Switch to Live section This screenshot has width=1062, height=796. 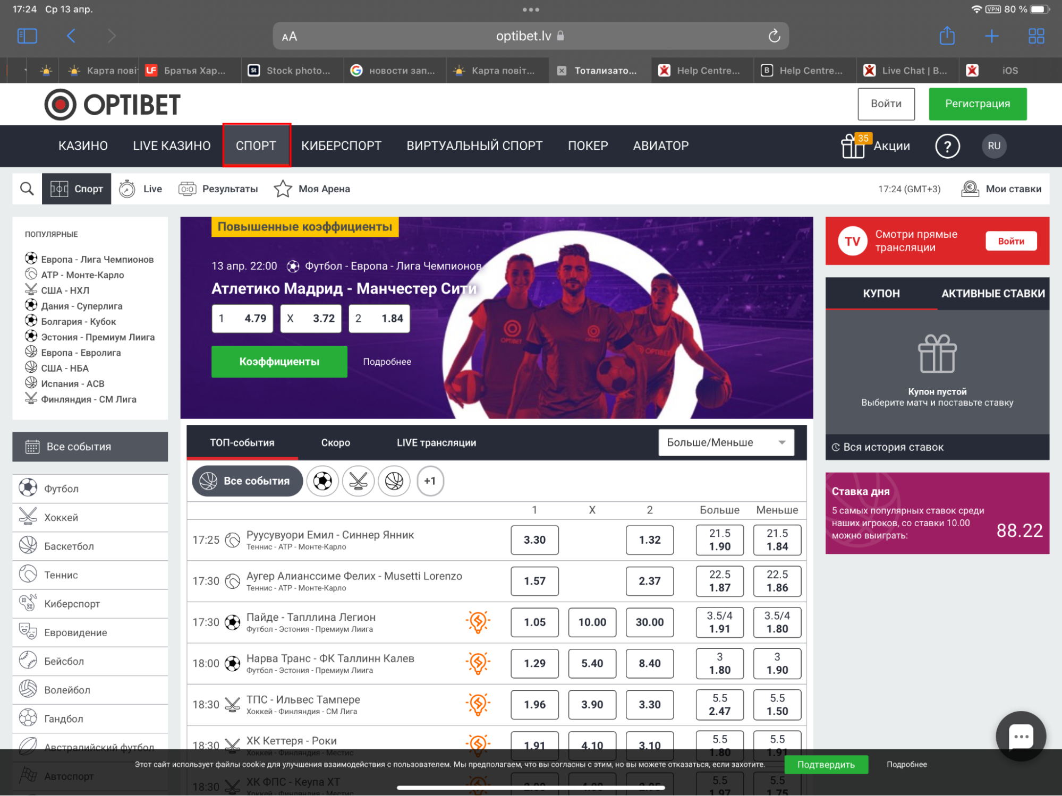(140, 189)
